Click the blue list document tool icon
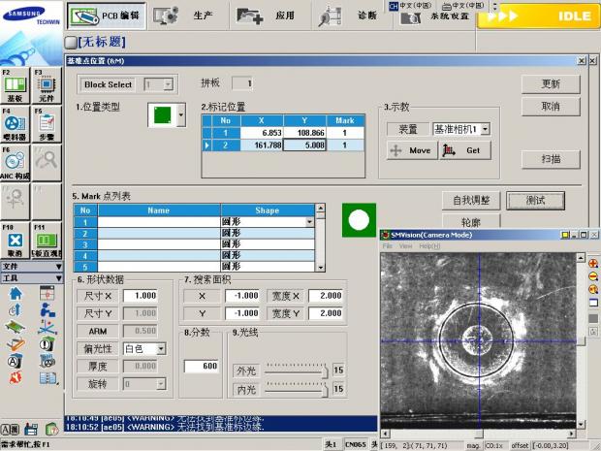Viewport: 601px width, 451px height. [47, 378]
